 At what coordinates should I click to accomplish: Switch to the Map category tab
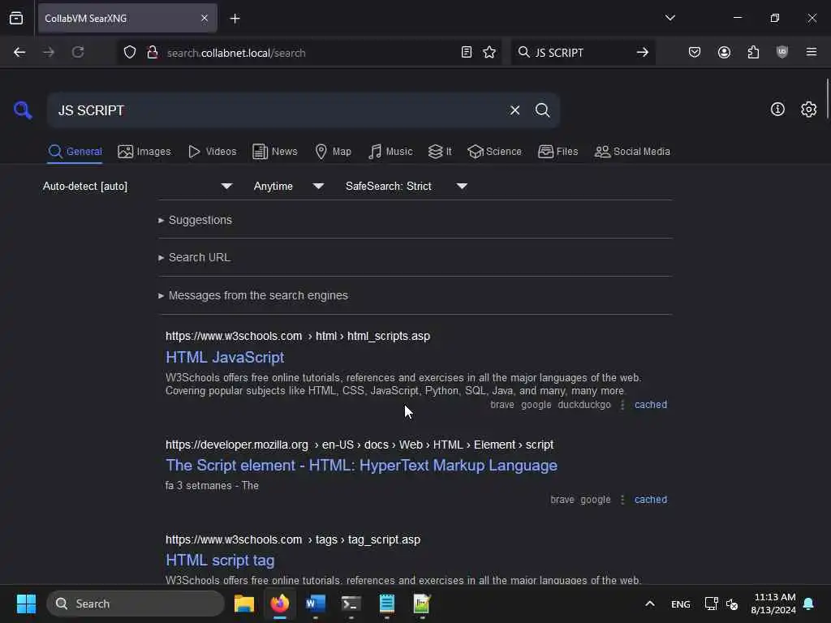[x=333, y=152]
